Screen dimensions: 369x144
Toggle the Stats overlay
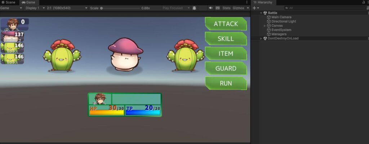tap(226, 8)
